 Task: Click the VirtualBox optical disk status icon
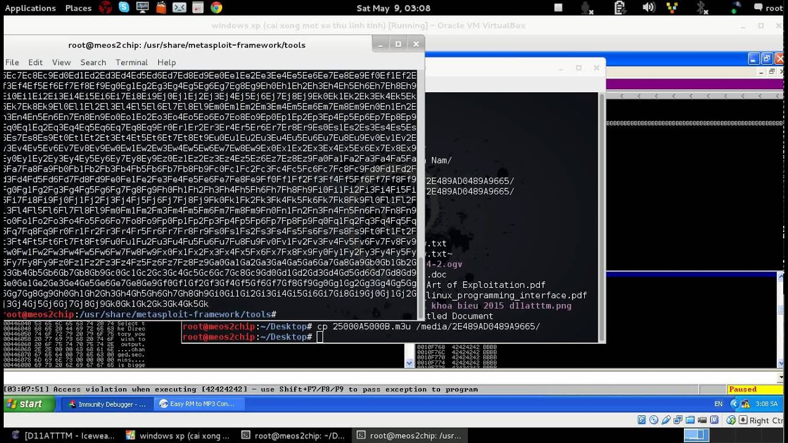tap(654, 420)
